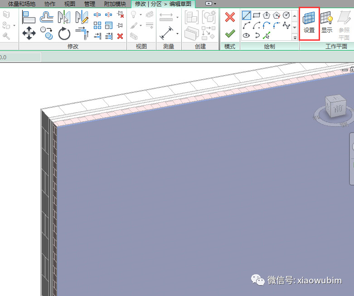
Task: Select the Align tool in Modify panel
Action: 29,17
